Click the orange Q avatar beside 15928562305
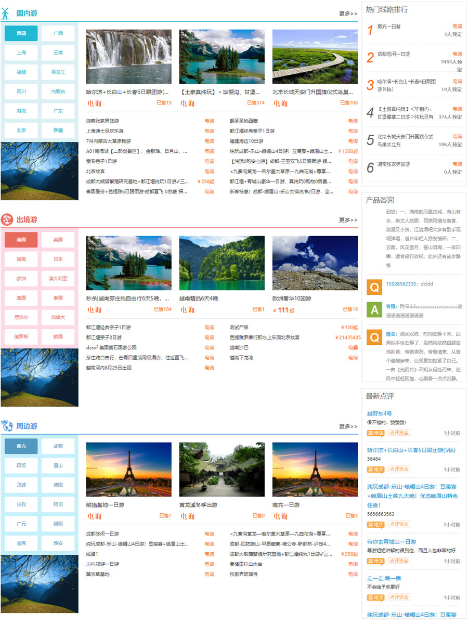The height and width of the screenshot is (624, 468). tap(374, 287)
